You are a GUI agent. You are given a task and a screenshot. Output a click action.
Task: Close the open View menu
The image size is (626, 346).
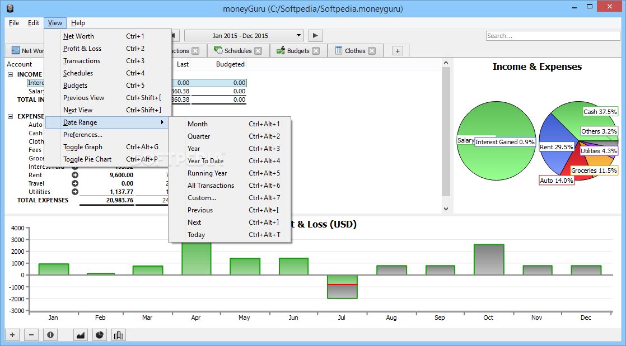55,23
